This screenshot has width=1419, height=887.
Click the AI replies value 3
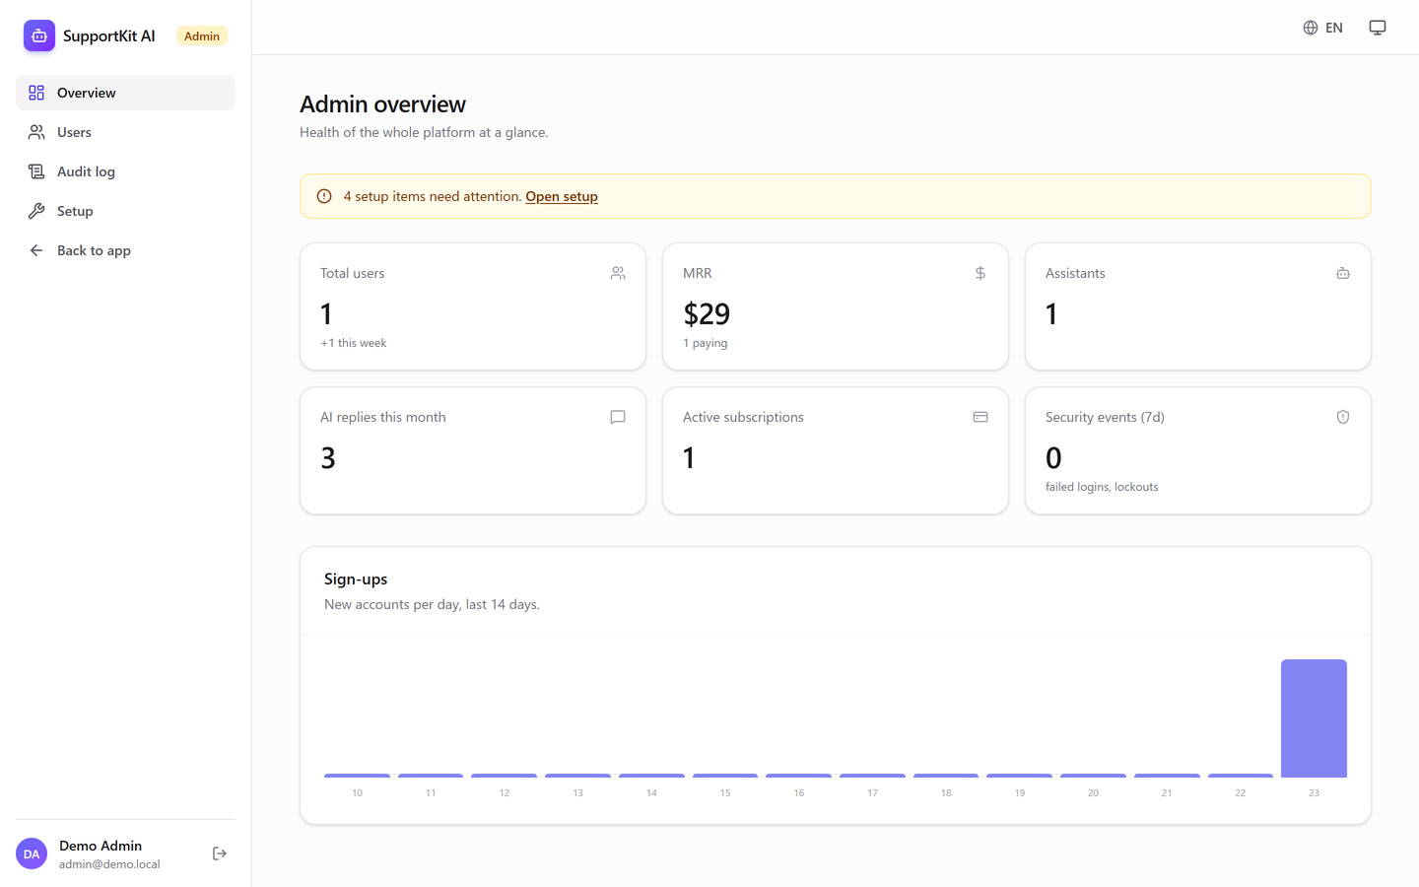(328, 457)
